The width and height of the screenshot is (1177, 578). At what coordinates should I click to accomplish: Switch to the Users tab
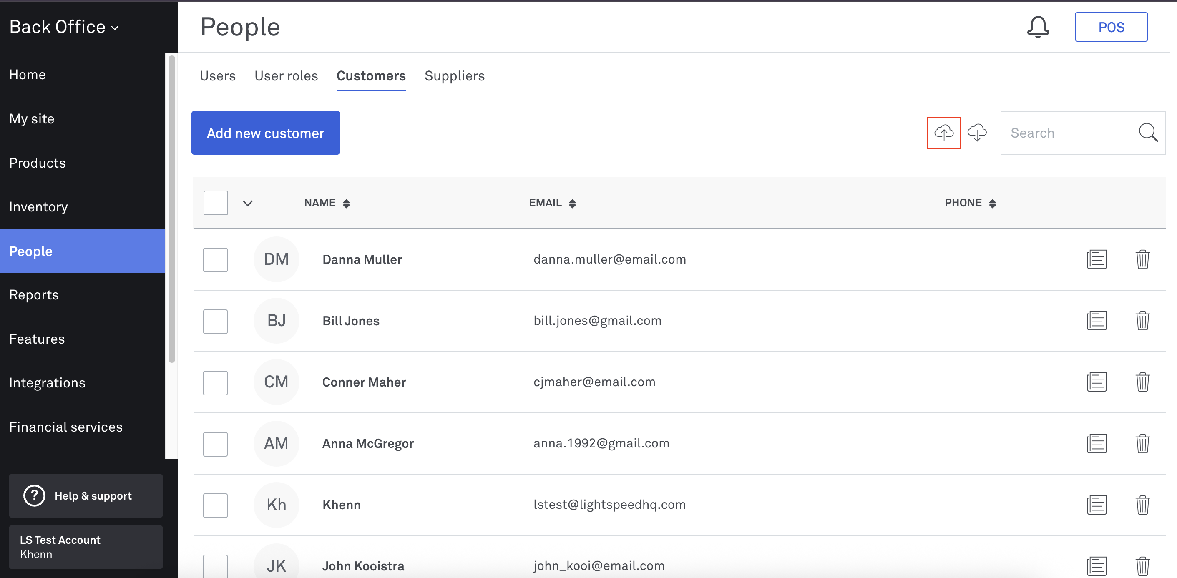[217, 76]
